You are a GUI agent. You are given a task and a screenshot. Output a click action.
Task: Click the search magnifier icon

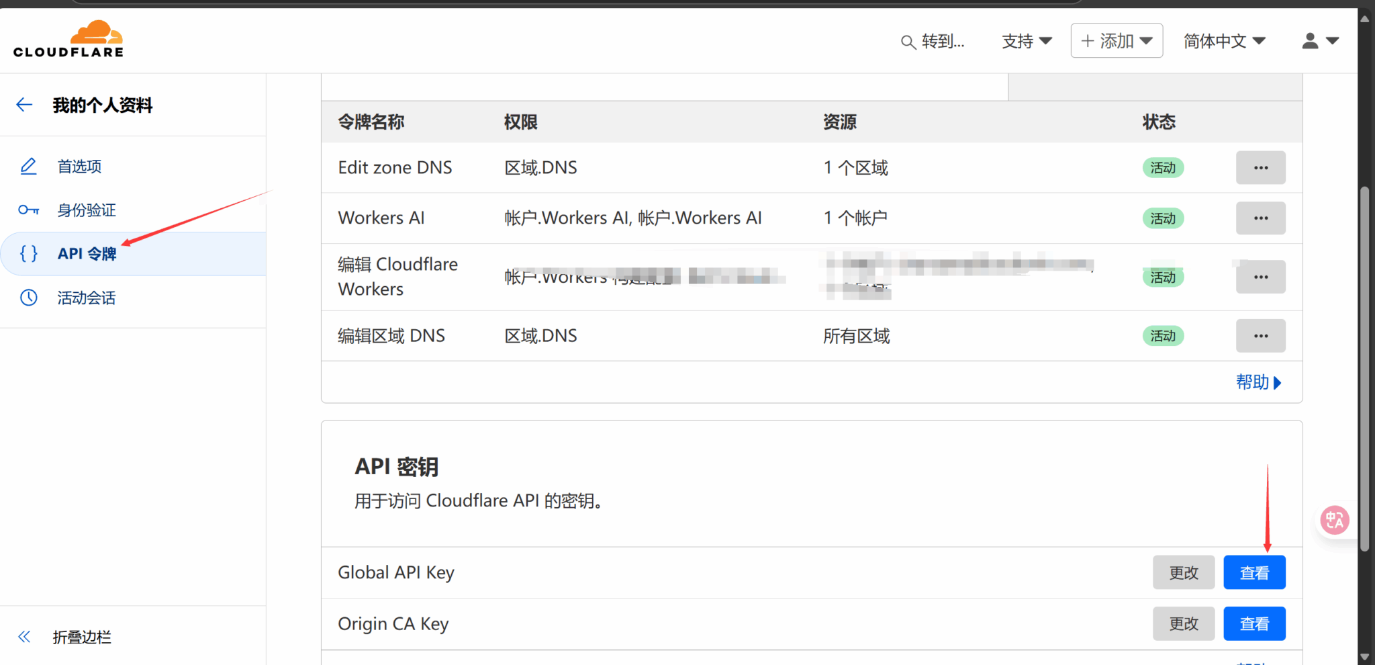pyautogui.click(x=908, y=42)
